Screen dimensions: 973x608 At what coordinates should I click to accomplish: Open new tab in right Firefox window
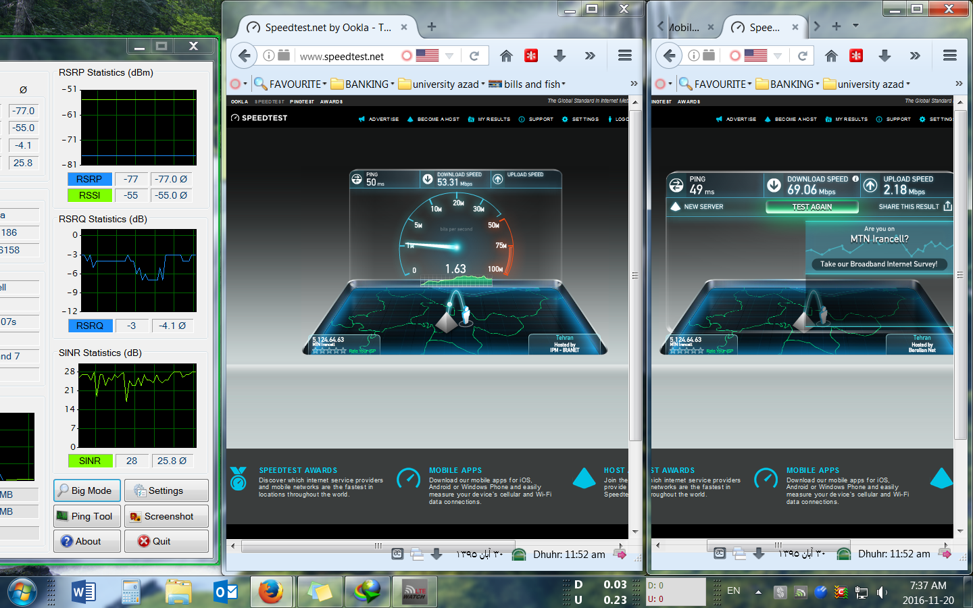(x=837, y=26)
